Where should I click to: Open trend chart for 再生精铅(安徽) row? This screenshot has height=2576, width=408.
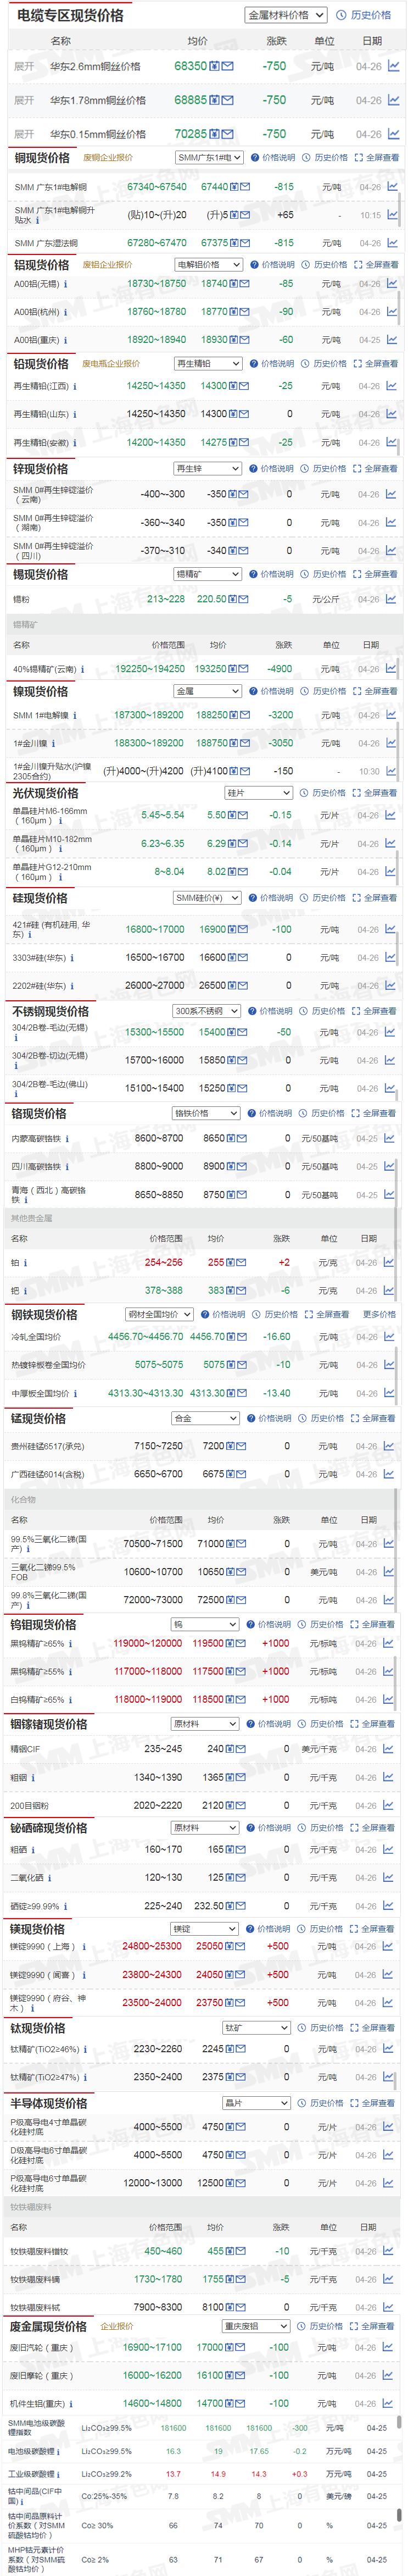pyautogui.click(x=392, y=442)
